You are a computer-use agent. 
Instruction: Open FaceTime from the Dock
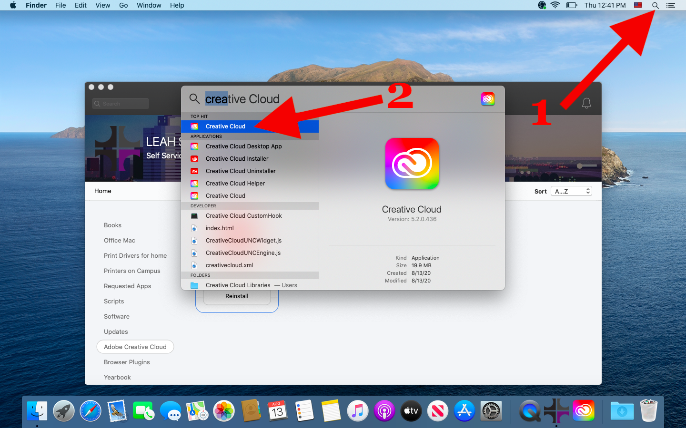[x=144, y=411]
